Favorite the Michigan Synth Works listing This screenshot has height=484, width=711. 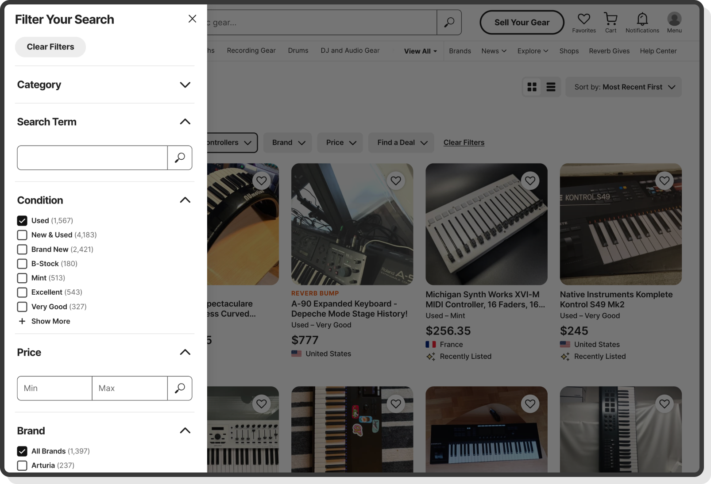530,181
